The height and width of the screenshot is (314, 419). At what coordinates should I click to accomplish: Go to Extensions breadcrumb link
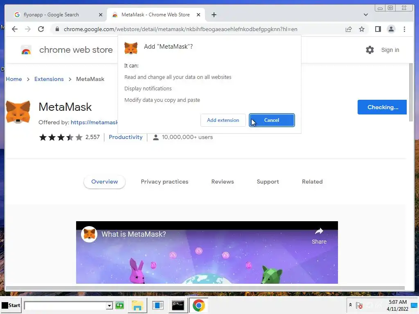(49, 79)
